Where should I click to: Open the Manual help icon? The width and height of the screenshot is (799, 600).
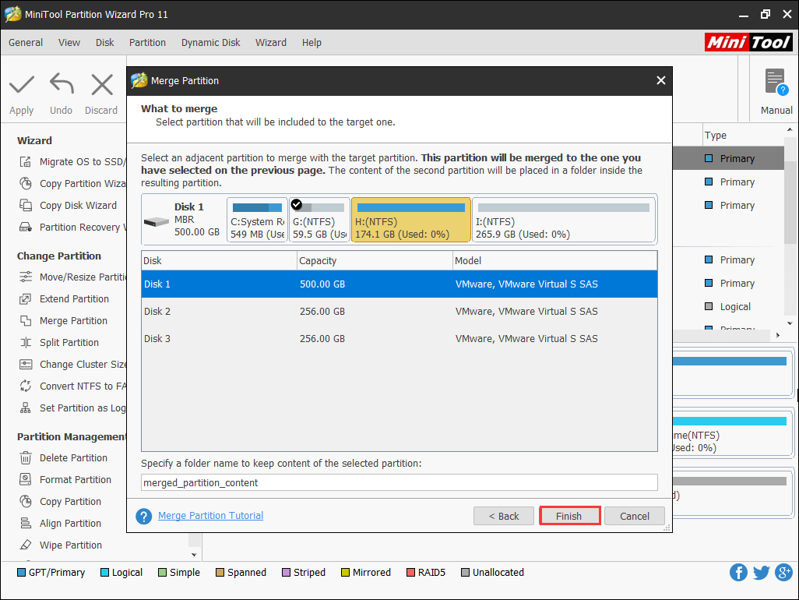click(x=776, y=83)
